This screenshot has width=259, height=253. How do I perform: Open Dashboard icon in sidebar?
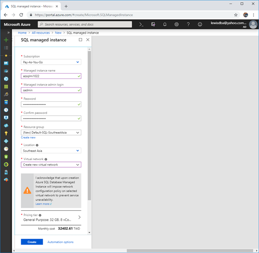(x=6, y=63)
